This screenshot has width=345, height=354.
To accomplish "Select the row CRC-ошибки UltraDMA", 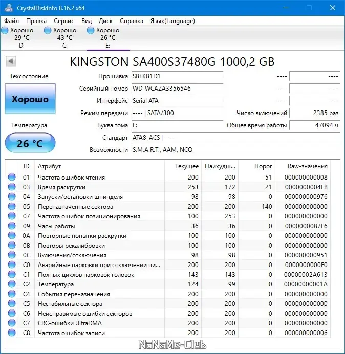I will coord(168,323).
